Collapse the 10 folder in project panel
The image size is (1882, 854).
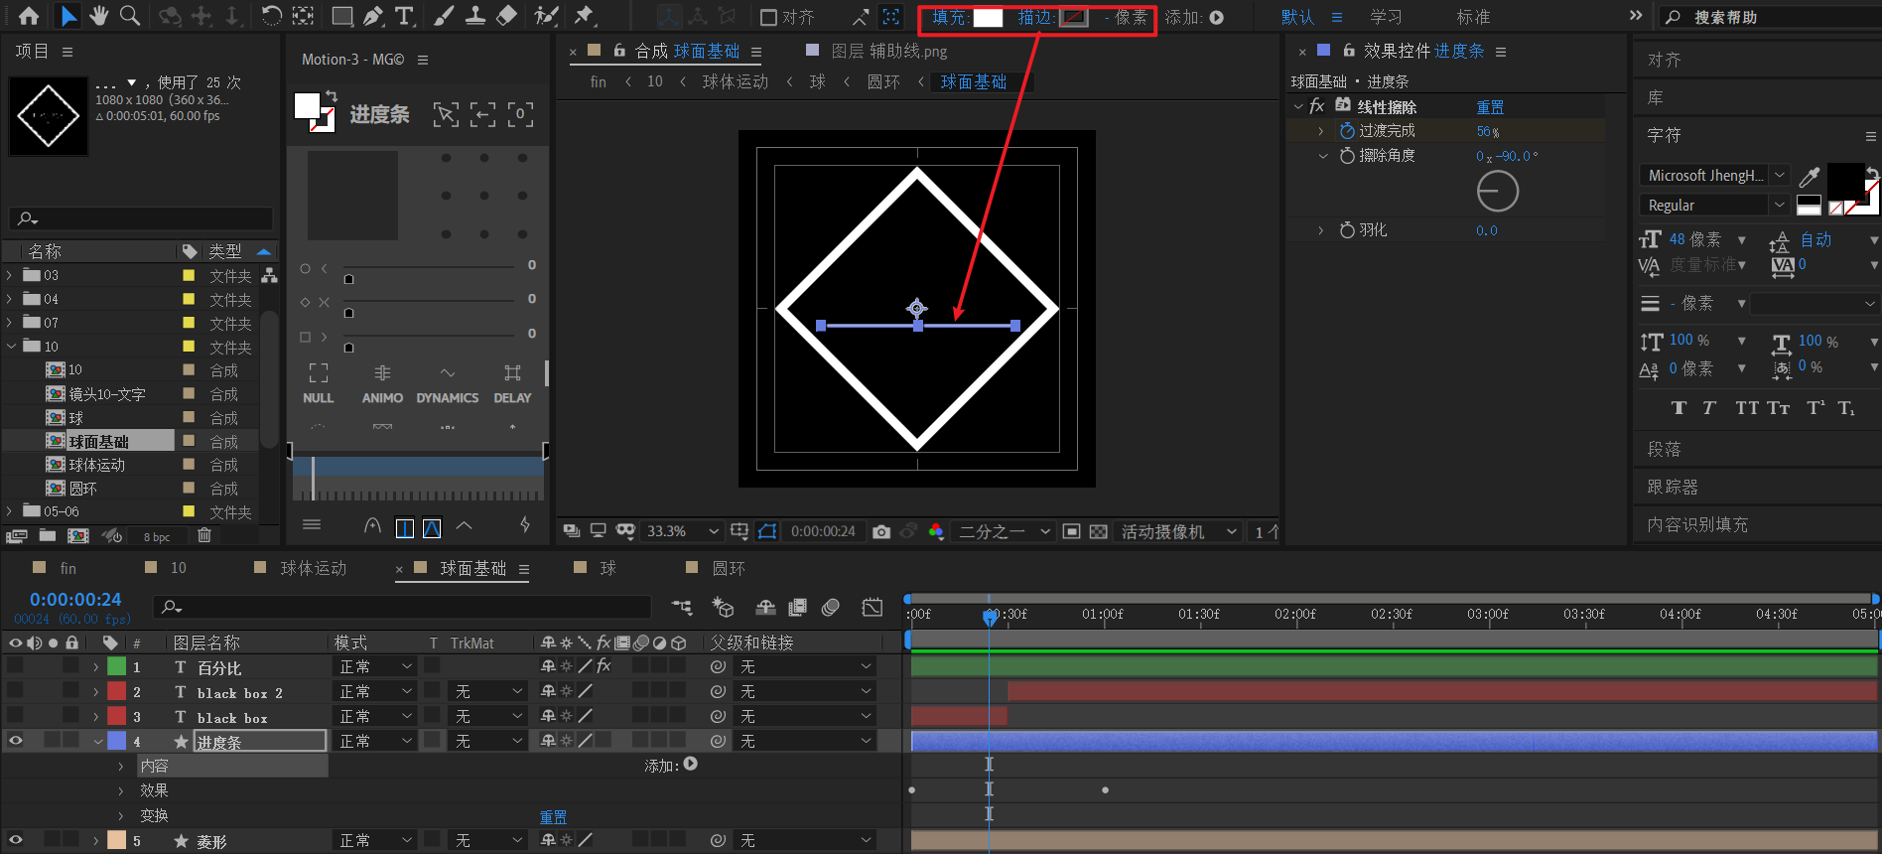pyautogui.click(x=10, y=347)
